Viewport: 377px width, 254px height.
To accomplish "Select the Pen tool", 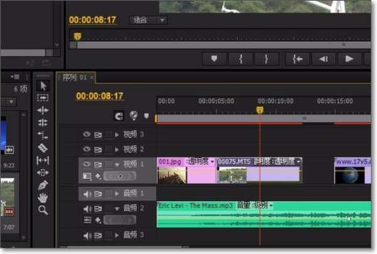I will click(43, 185).
